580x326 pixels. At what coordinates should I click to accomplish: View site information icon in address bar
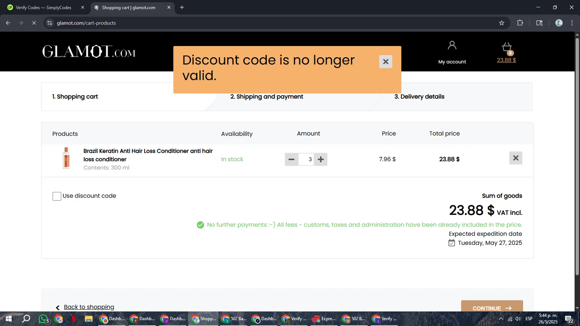pyautogui.click(x=49, y=23)
